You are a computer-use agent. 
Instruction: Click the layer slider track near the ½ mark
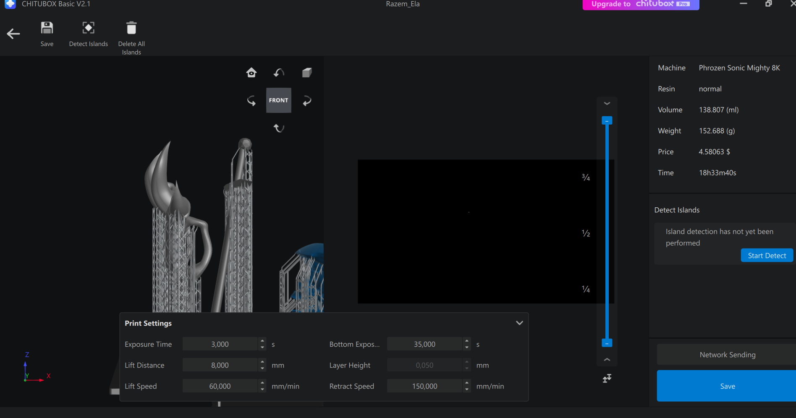tap(607, 233)
